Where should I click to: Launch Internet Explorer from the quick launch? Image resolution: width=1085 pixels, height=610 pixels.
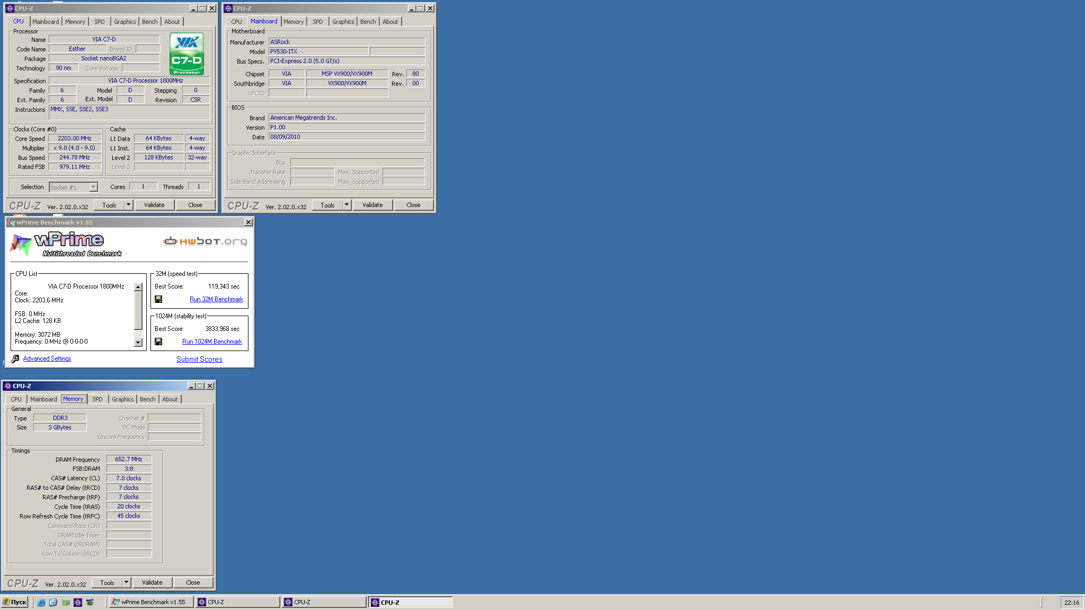[x=41, y=602]
